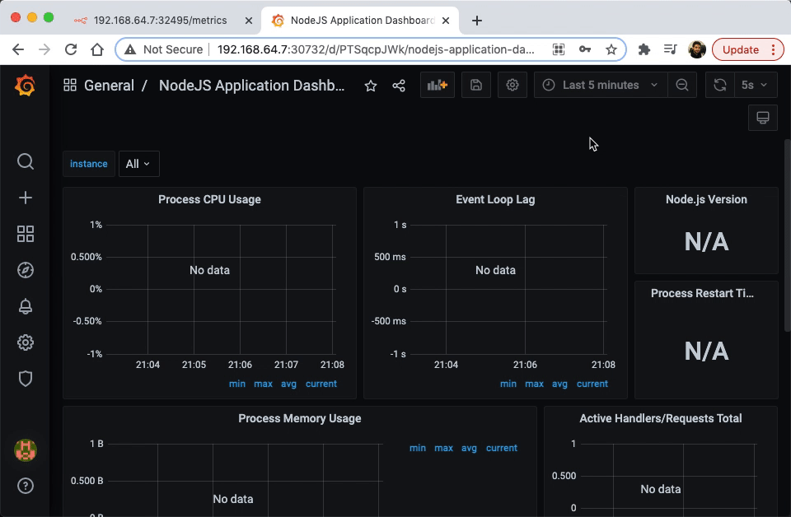Screen dimensions: 791x517
Task: Open a new browser tab
Action: [477, 21]
